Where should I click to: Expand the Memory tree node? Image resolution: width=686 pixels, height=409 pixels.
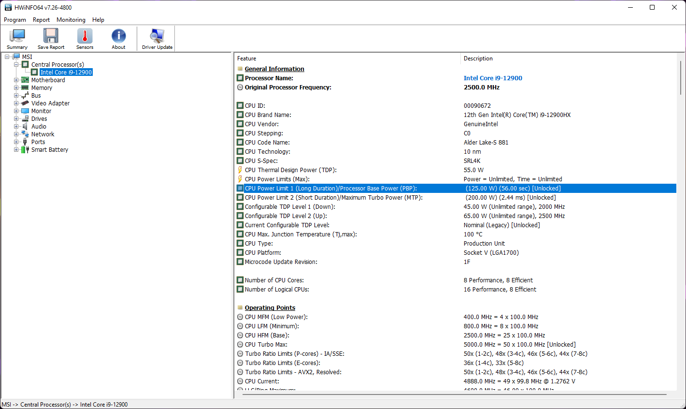coord(16,88)
